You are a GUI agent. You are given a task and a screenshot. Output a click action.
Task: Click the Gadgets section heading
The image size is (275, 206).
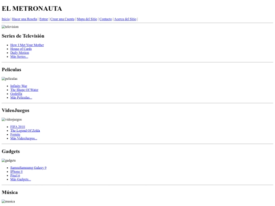[11, 152]
